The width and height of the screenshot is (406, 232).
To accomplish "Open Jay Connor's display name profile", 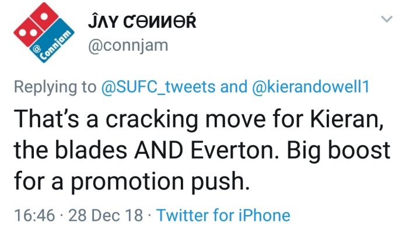I will [x=142, y=22].
